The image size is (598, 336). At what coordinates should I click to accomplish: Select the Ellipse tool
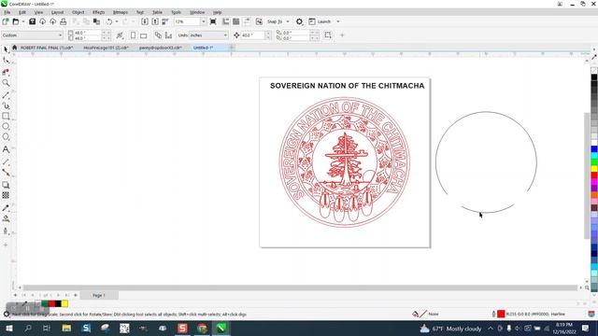pos(6,127)
